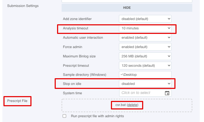Click the Maximum Binlog size chevron
The image size is (204, 122).
(169, 56)
